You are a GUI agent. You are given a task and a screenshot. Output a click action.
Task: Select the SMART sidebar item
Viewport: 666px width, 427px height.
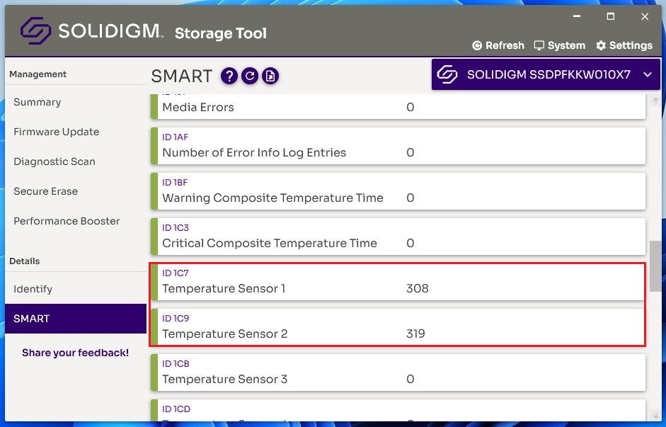coord(76,319)
